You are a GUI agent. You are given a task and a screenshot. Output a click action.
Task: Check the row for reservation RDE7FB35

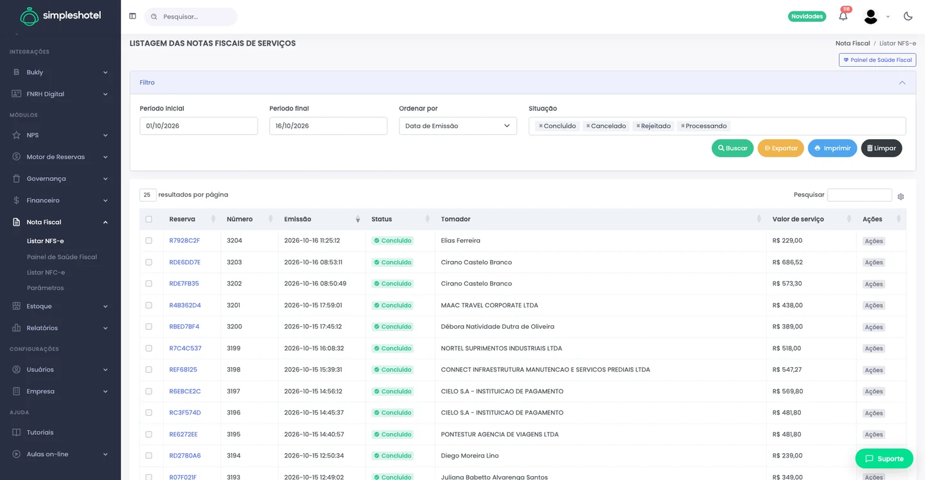pos(149,284)
